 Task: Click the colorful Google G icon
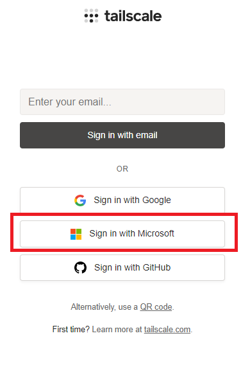(x=80, y=200)
